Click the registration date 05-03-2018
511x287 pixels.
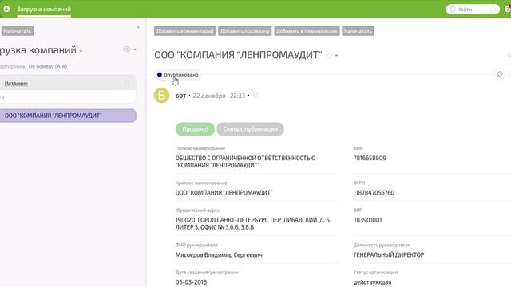[x=191, y=282]
